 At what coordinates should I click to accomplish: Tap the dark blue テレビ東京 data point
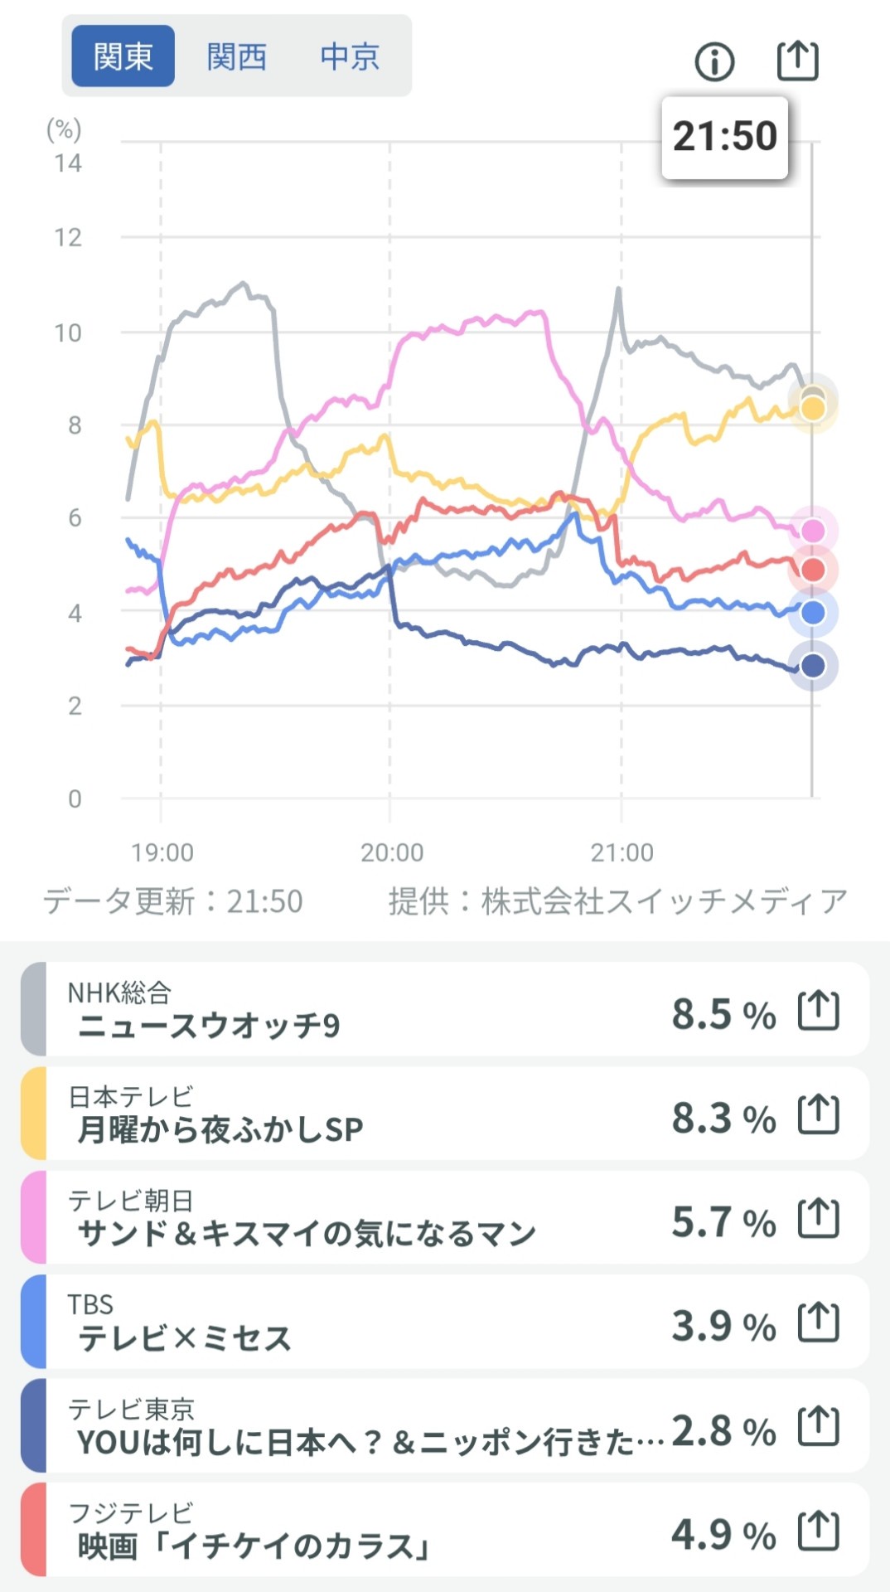pos(813,666)
